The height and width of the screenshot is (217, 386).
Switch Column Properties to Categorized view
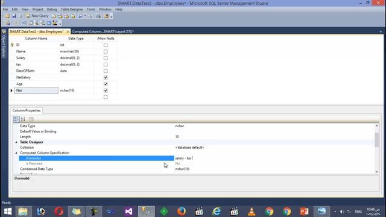click(16, 119)
